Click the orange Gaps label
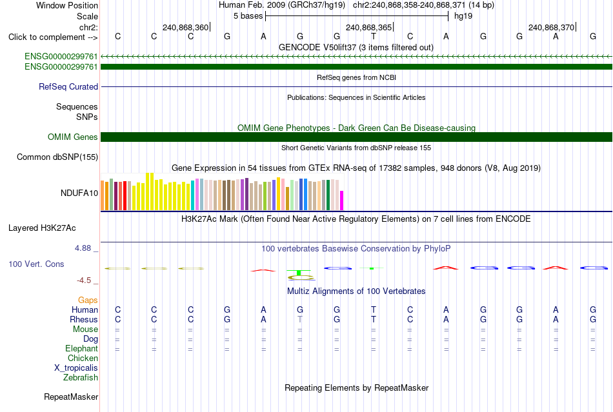613x412 pixels. click(88, 300)
